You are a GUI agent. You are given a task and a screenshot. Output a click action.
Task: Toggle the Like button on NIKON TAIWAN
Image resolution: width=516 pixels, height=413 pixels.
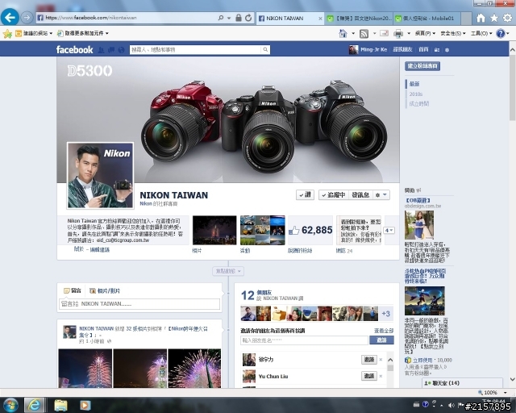coord(305,195)
